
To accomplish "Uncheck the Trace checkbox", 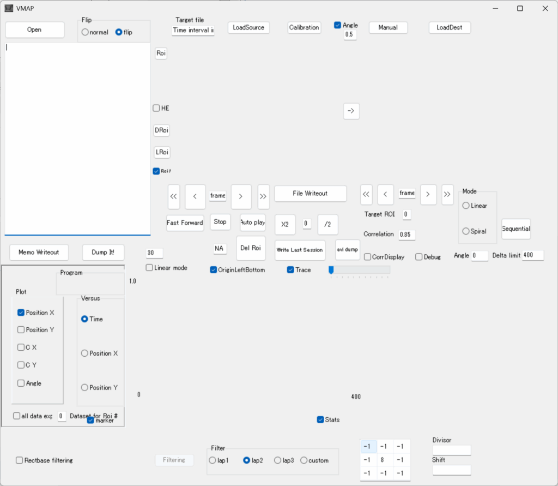I will click(290, 270).
